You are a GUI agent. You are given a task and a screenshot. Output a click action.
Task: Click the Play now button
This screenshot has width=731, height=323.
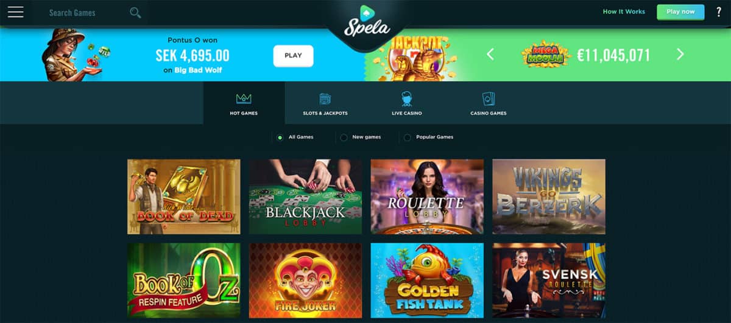coord(680,12)
